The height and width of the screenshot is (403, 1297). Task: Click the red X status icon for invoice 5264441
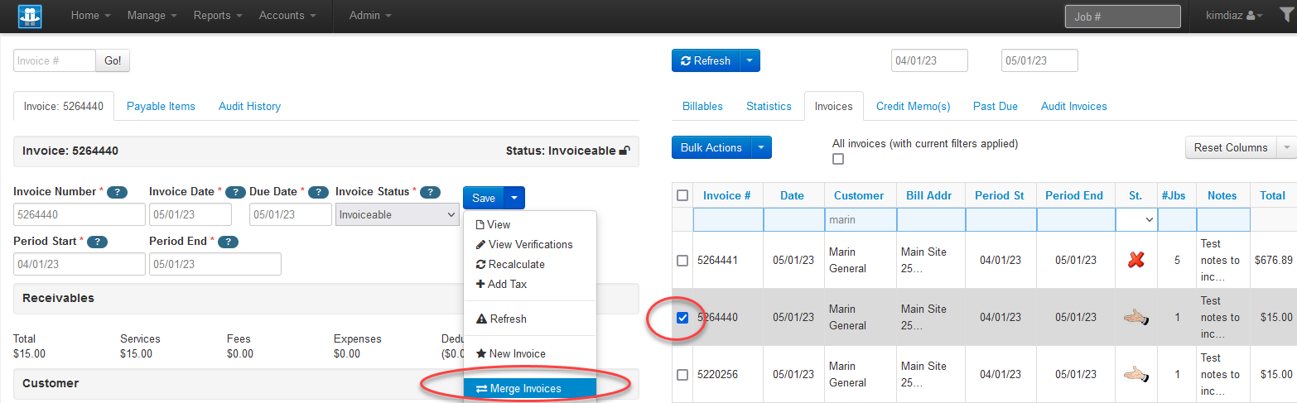coord(1136,260)
